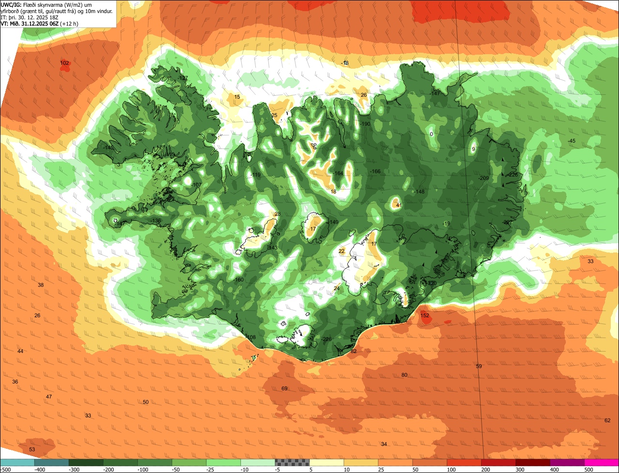
Task: Click the dark red 300 to 400 legend swatch
Action: coord(533,462)
